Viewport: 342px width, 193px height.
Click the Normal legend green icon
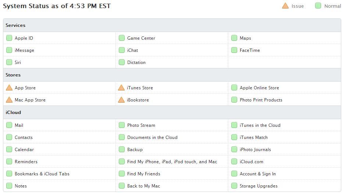point(318,6)
